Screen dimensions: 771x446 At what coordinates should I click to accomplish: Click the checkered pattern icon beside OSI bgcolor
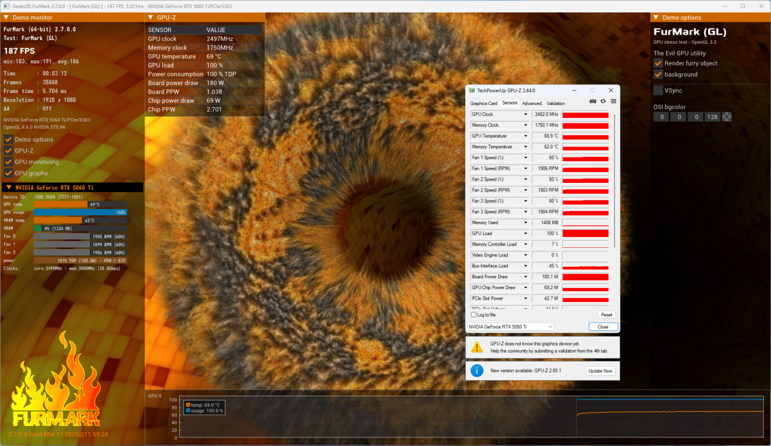pyautogui.click(x=727, y=117)
